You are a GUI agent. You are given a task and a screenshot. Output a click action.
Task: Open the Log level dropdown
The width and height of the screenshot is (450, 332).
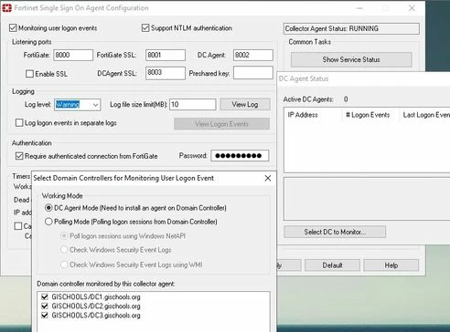coord(78,105)
